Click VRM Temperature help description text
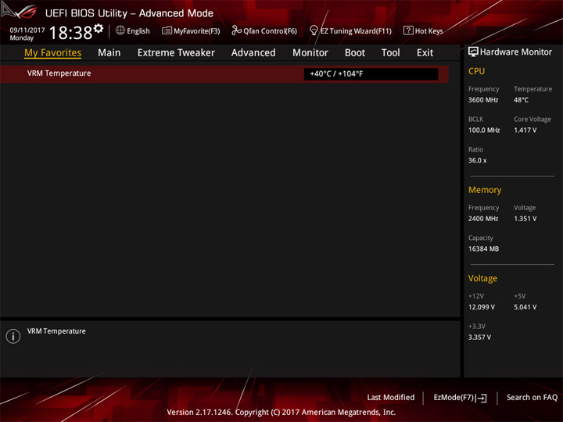 tap(56, 331)
